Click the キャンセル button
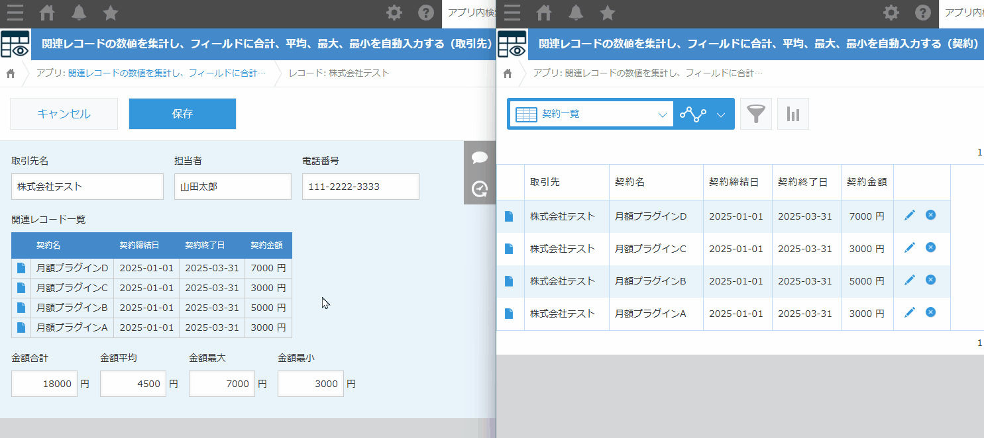This screenshot has width=984, height=438. pyautogui.click(x=64, y=114)
